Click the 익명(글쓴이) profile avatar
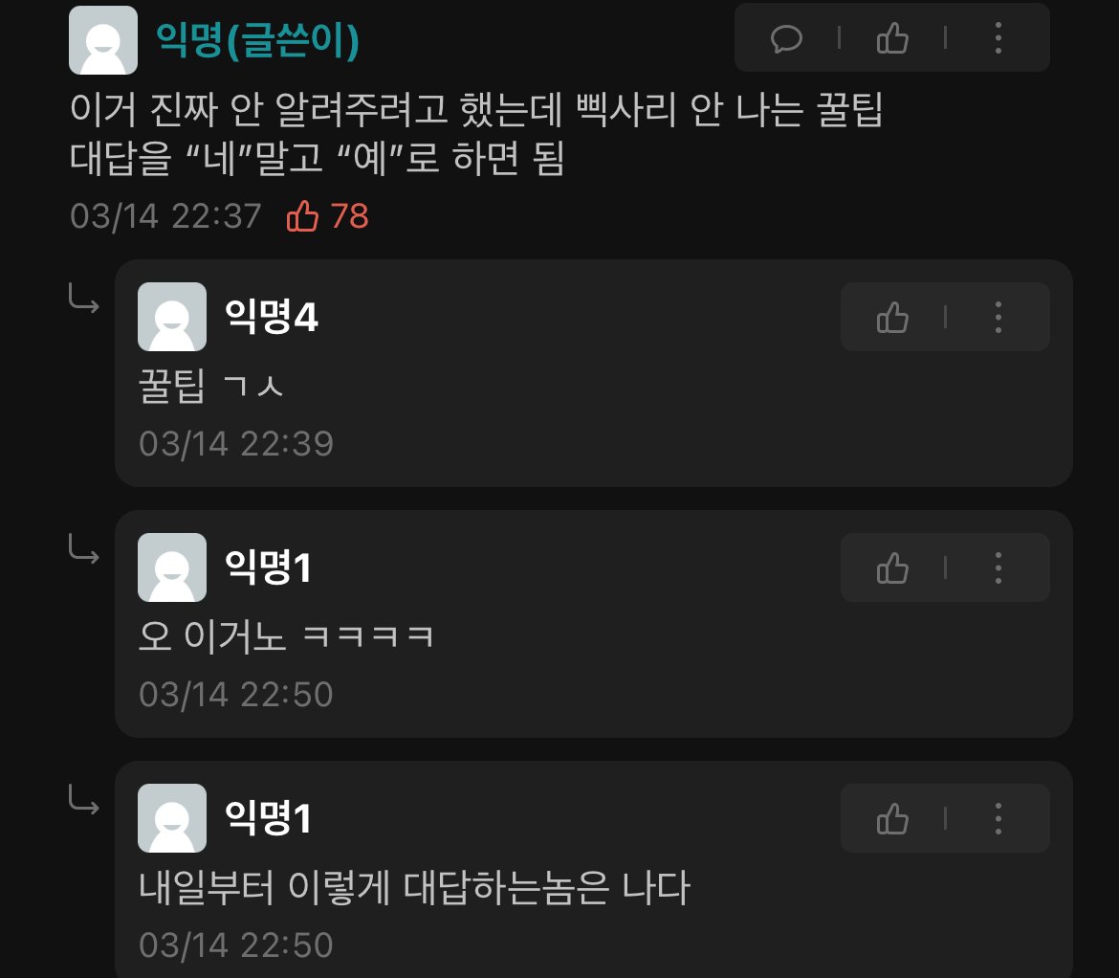 click(102, 40)
